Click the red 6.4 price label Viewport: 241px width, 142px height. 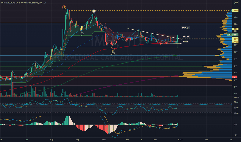pos(235,77)
